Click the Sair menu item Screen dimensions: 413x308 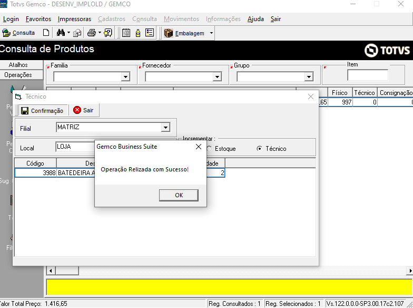point(276,19)
